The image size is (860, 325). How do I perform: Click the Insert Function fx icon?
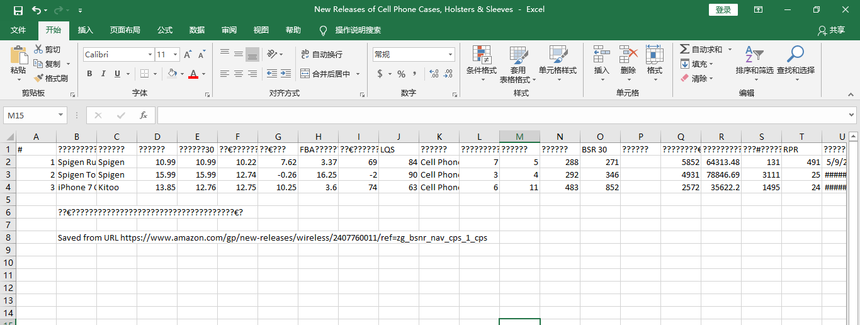tap(144, 115)
